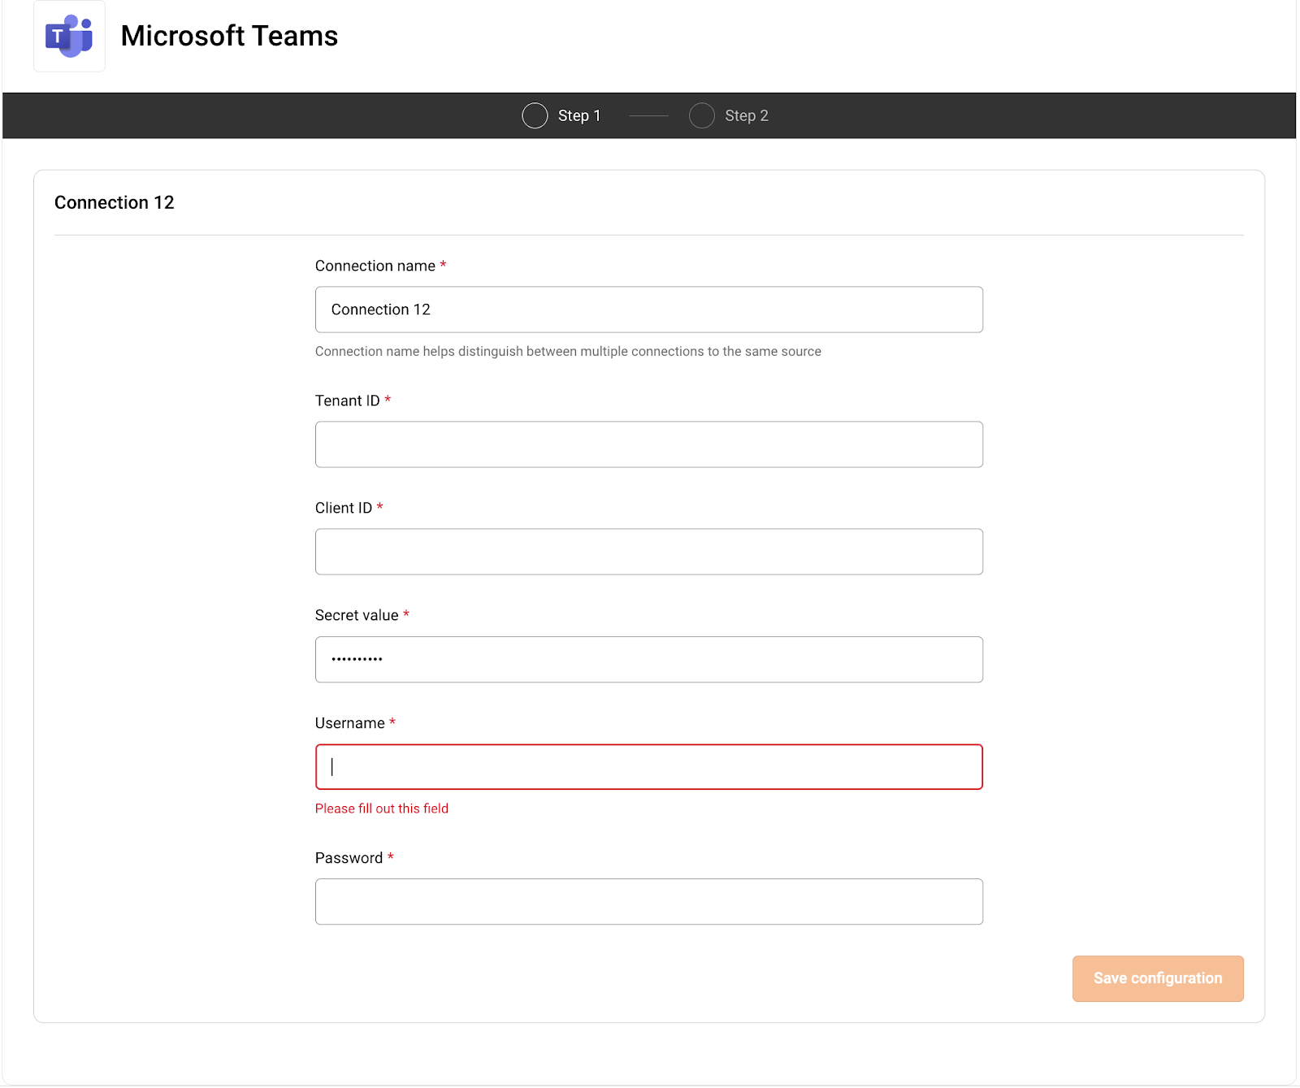Click the Password field label
The width and height of the screenshot is (1300, 1088).
coord(349,858)
